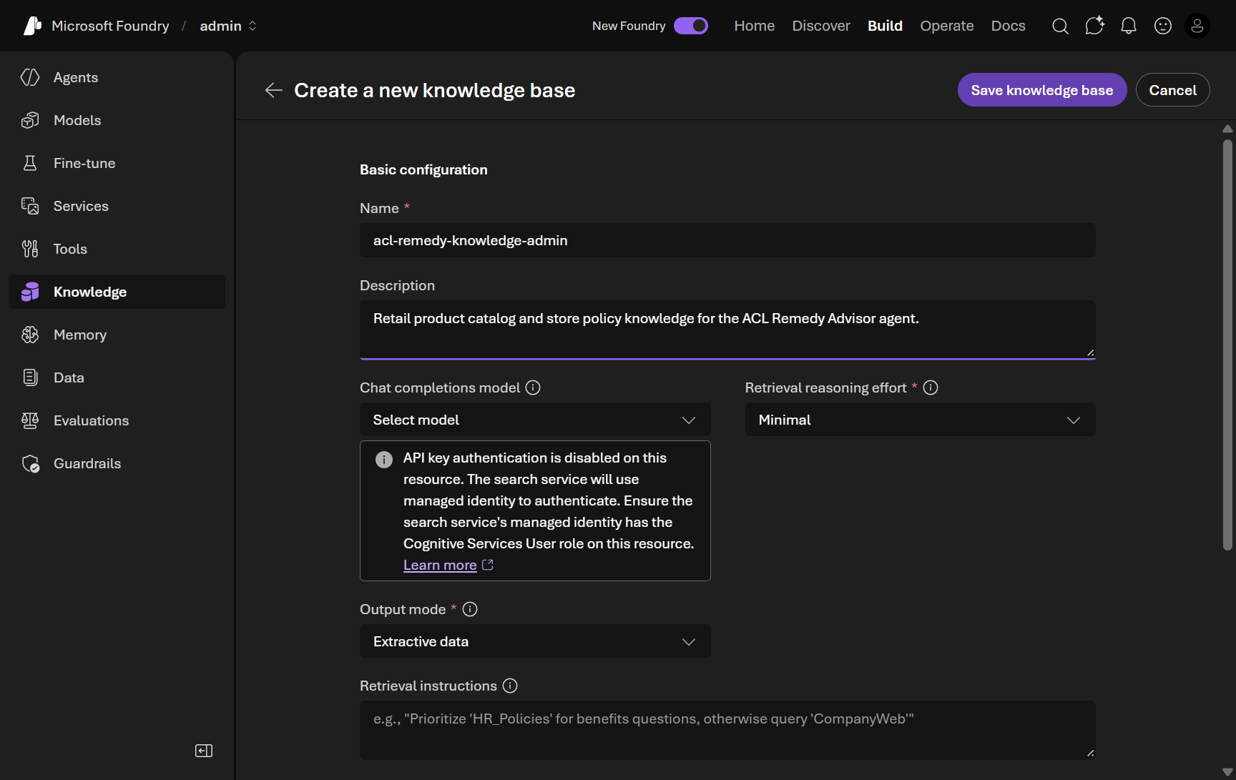Click info icon beside Retrieval instructions
Screen dimensions: 1236x780
[510, 686]
